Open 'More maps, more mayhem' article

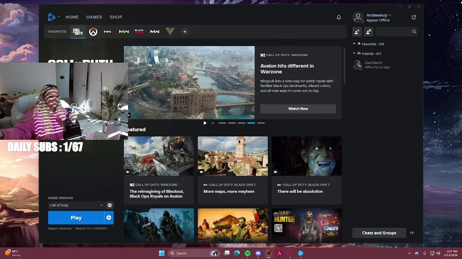tap(229, 191)
